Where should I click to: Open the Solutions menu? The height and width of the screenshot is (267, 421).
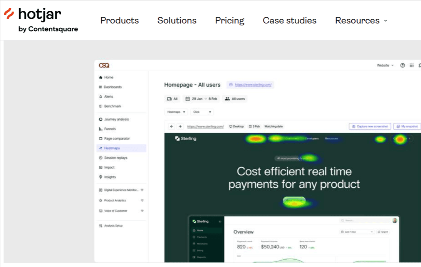177,20
